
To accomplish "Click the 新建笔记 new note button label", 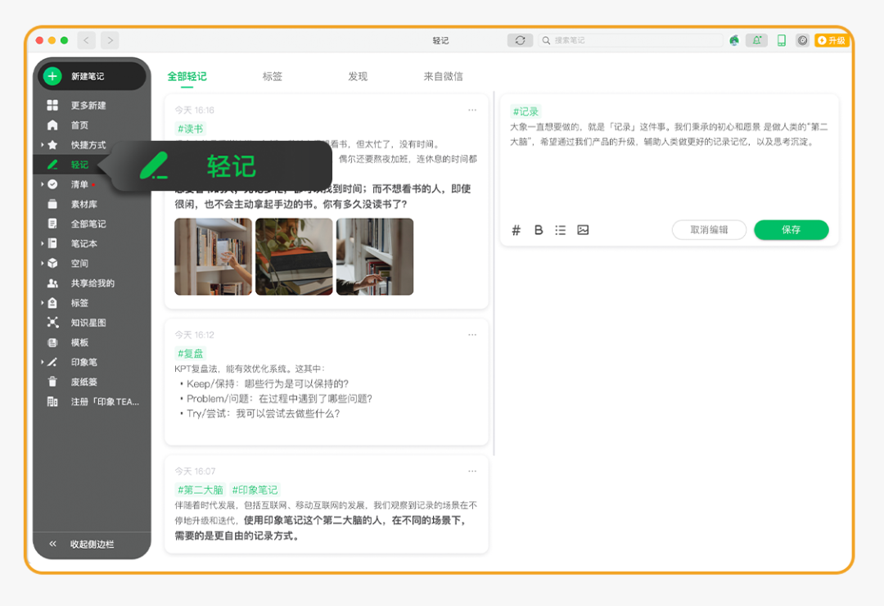I will point(88,76).
